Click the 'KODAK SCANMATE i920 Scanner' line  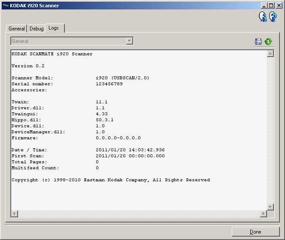[52, 54]
